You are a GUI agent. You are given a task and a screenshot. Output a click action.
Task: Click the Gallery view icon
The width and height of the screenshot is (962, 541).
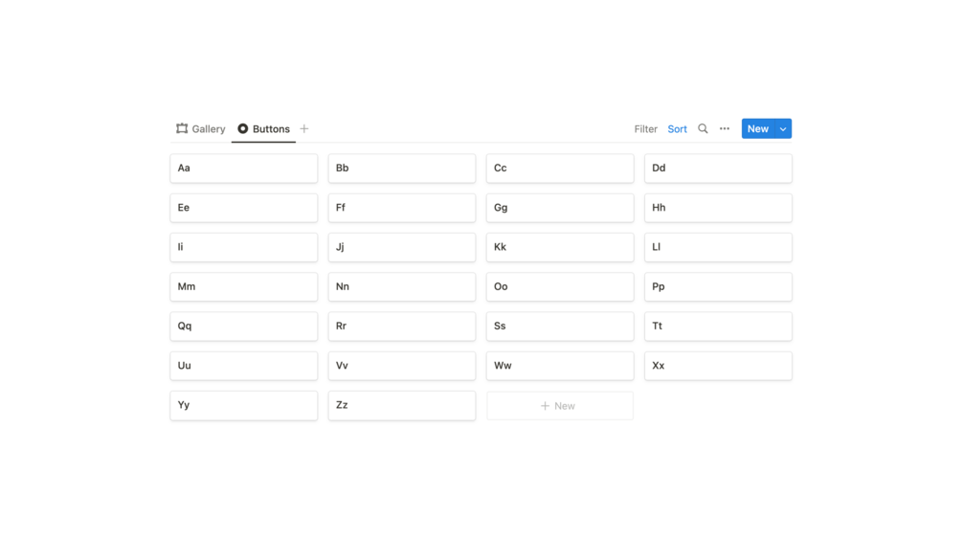point(182,128)
